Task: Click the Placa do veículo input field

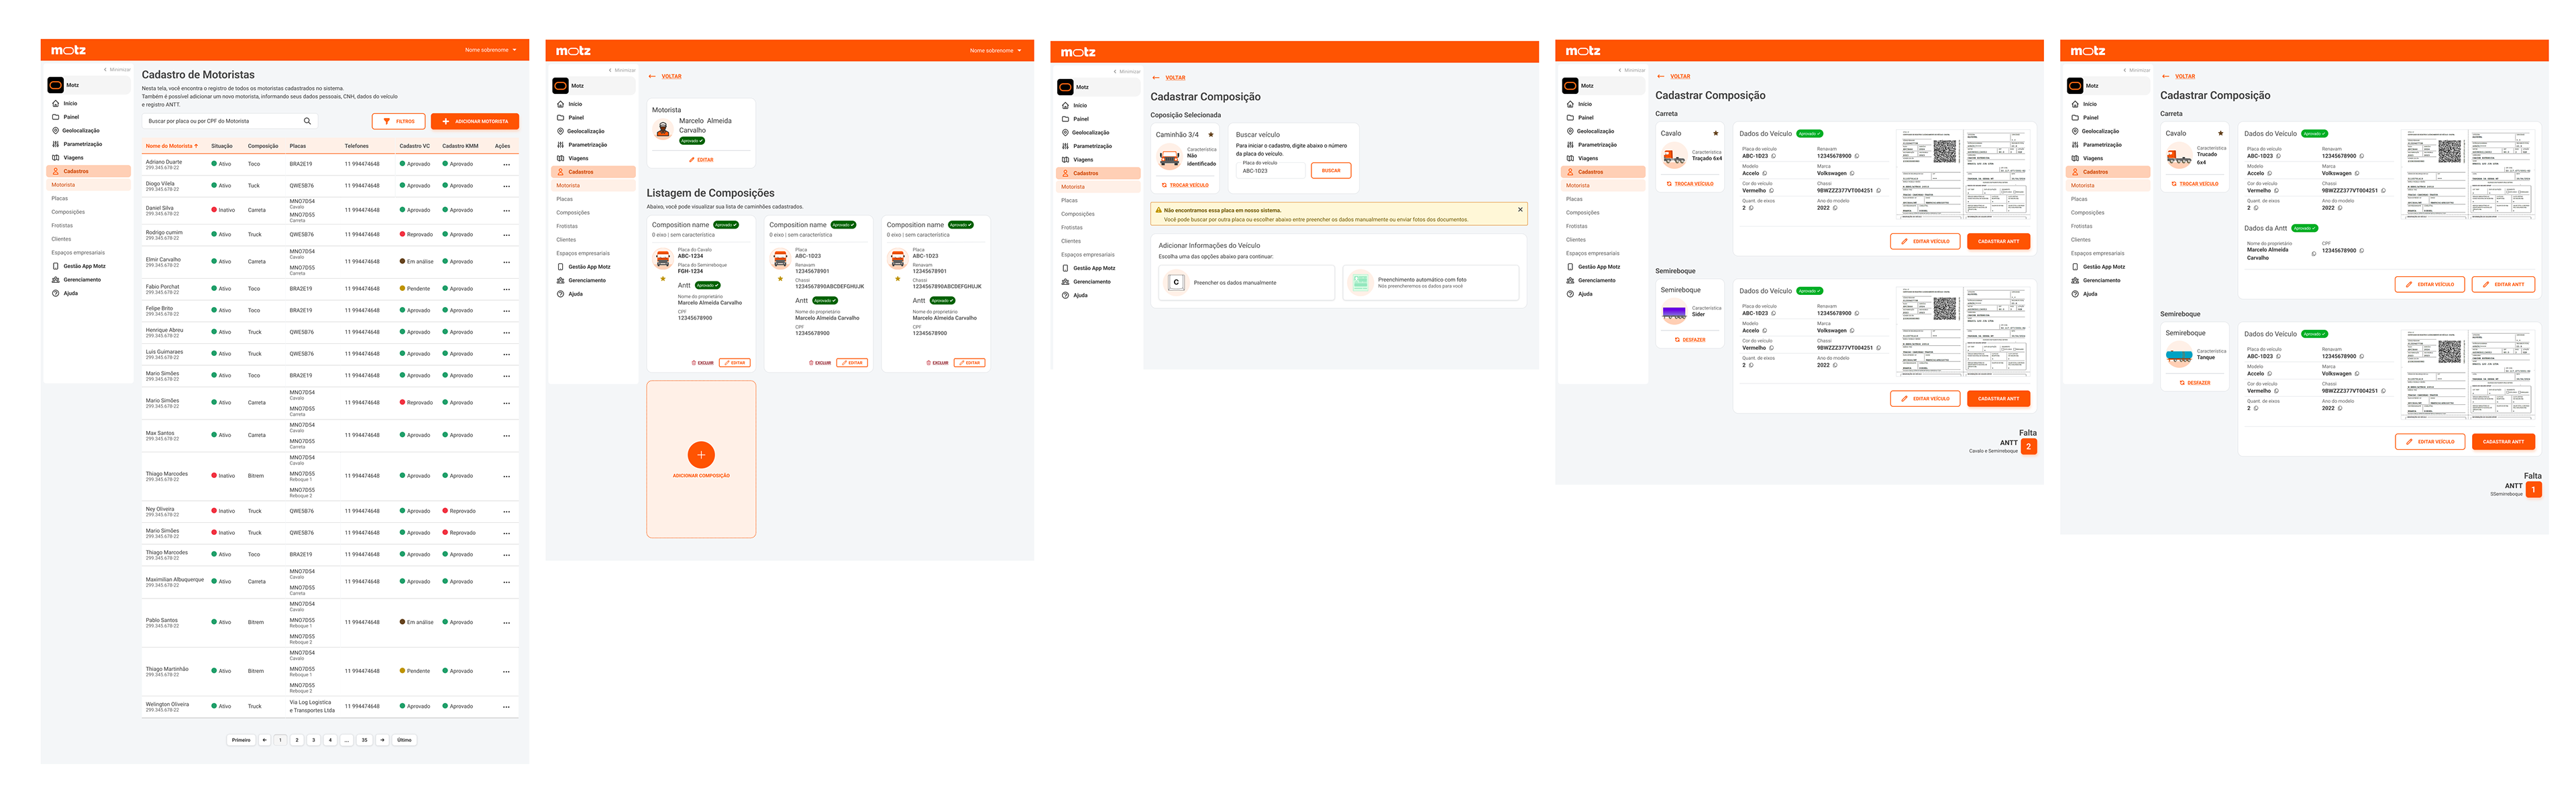Action: 1270,171
